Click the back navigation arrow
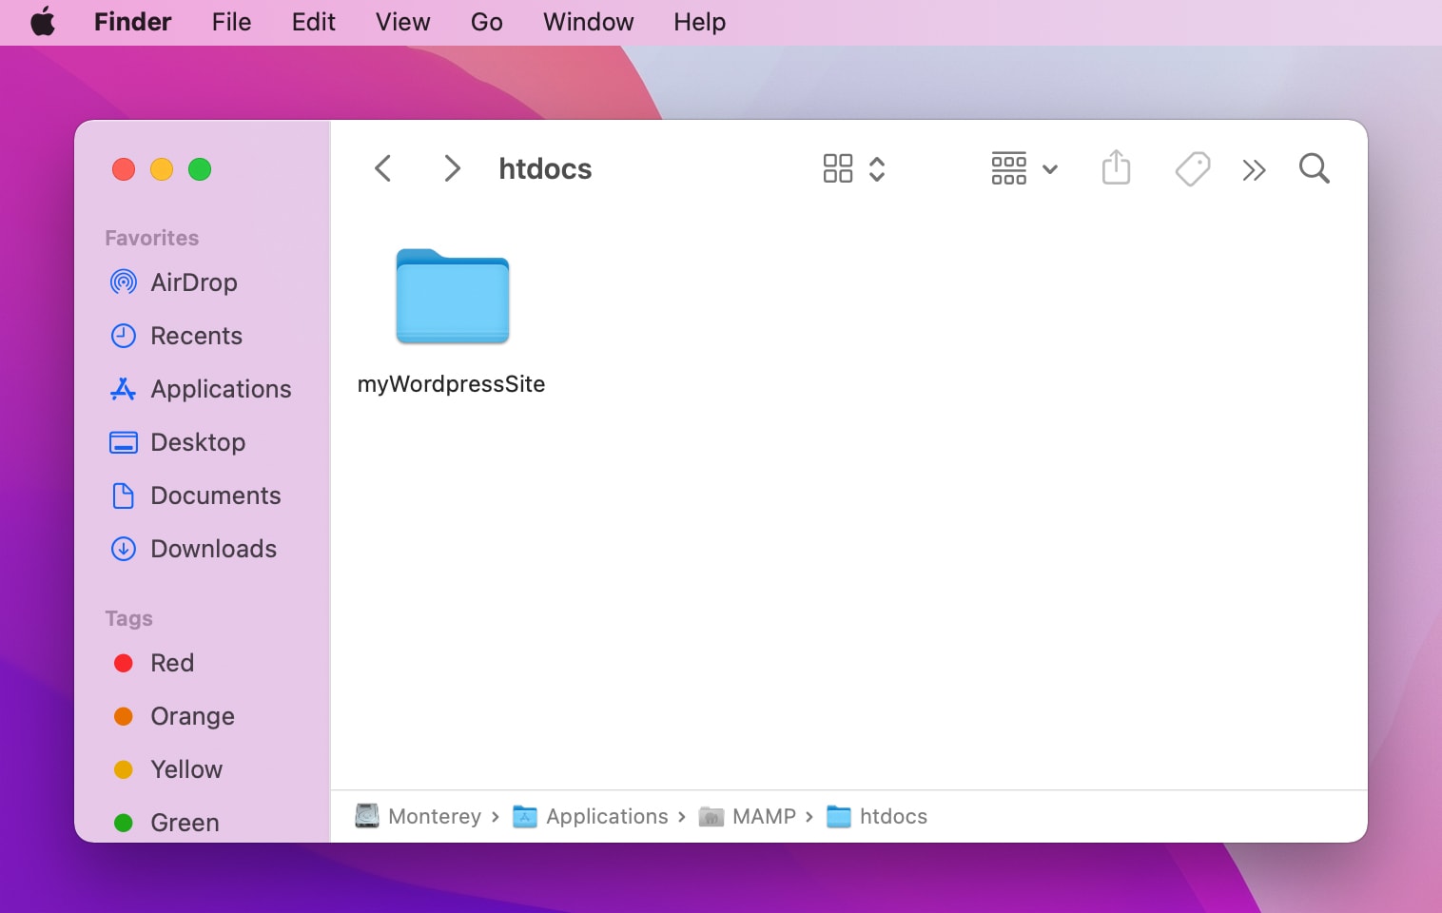The width and height of the screenshot is (1442, 913). coord(382,167)
